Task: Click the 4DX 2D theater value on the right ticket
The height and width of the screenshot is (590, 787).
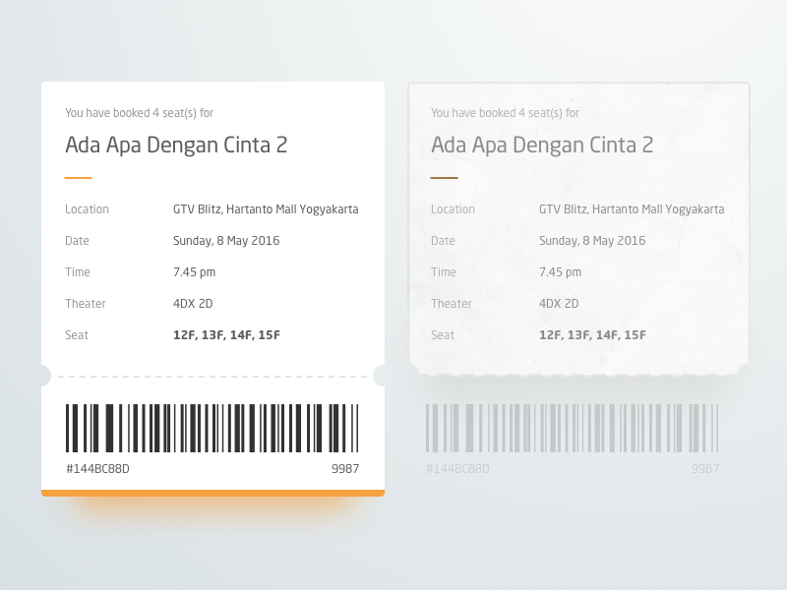Action: point(559,304)
